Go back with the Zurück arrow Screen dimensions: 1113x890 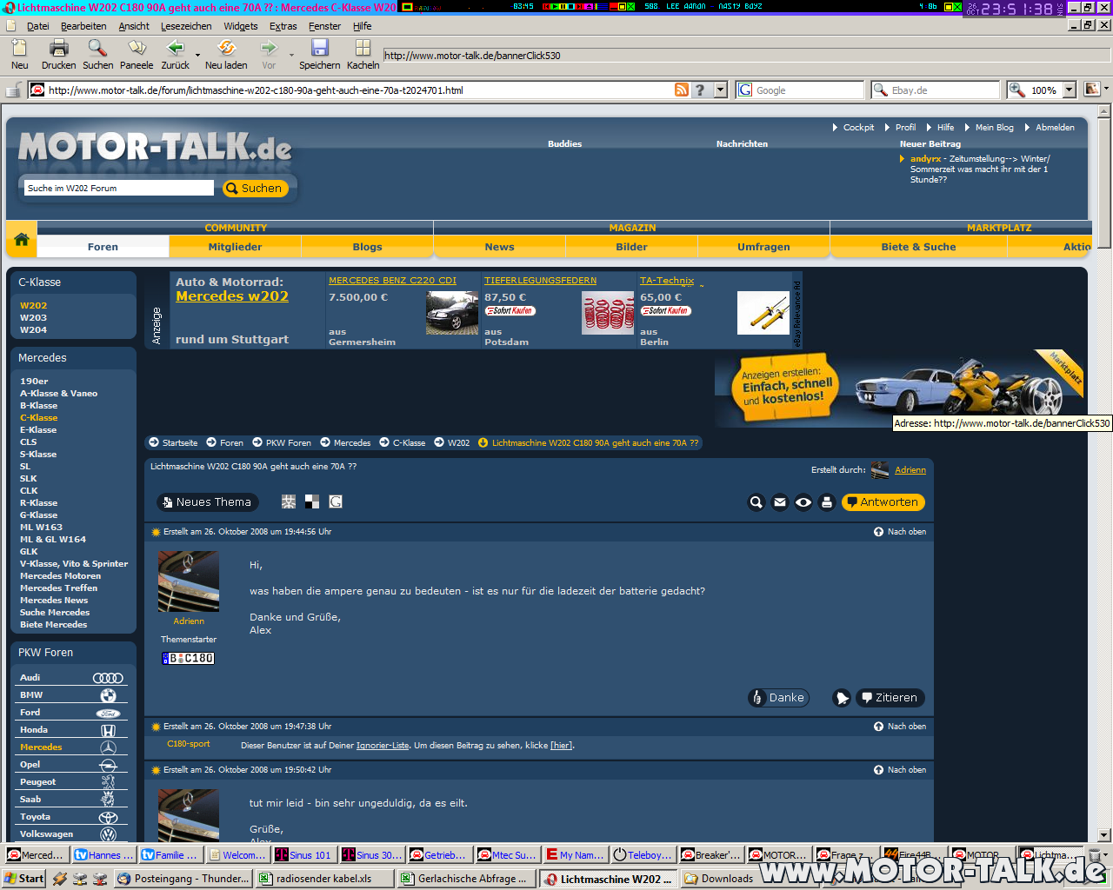pos(175,48)
